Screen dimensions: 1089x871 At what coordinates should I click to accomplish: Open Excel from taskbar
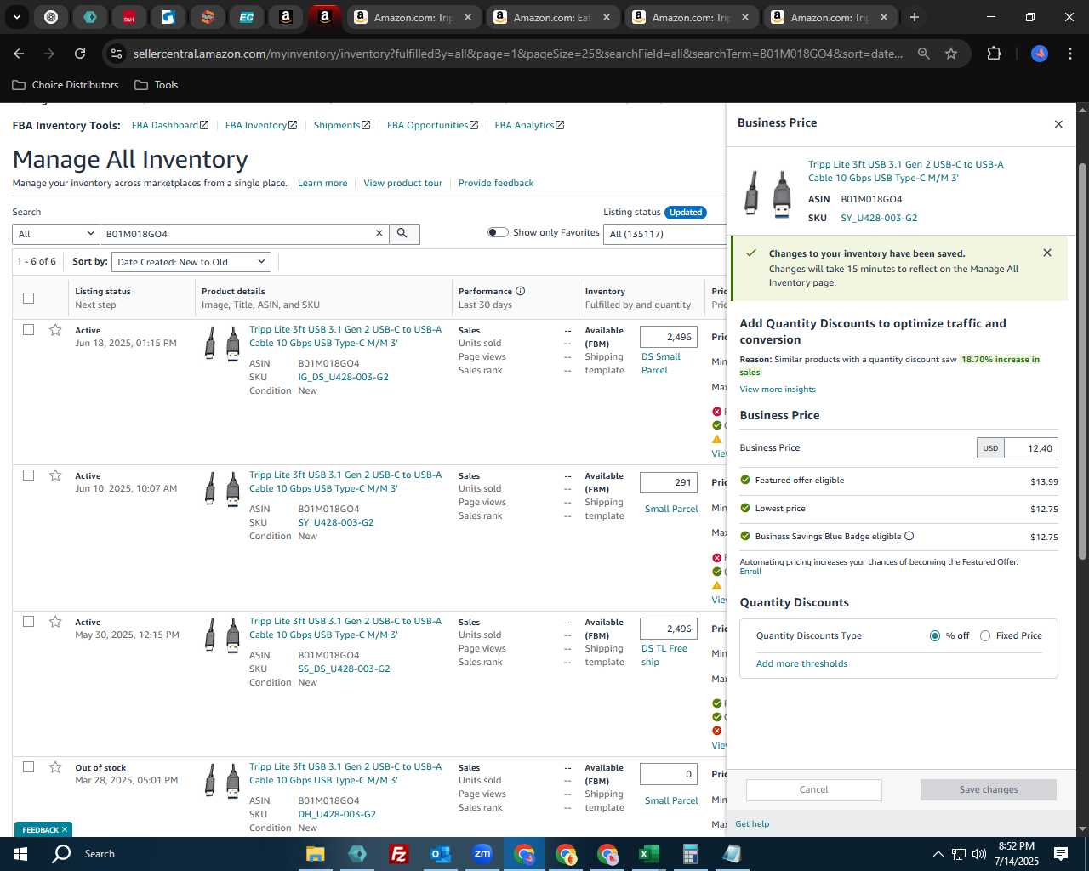[x=648, y=854]
